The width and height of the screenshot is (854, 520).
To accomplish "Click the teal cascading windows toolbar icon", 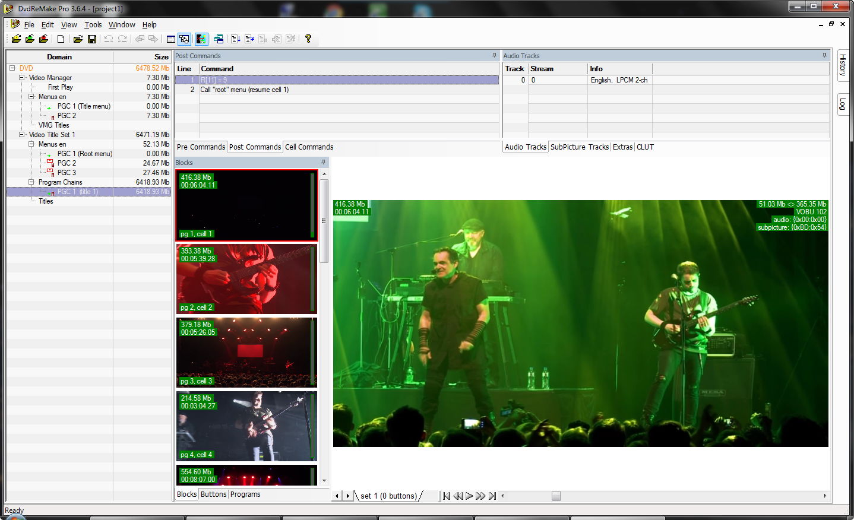I will 219,39.
